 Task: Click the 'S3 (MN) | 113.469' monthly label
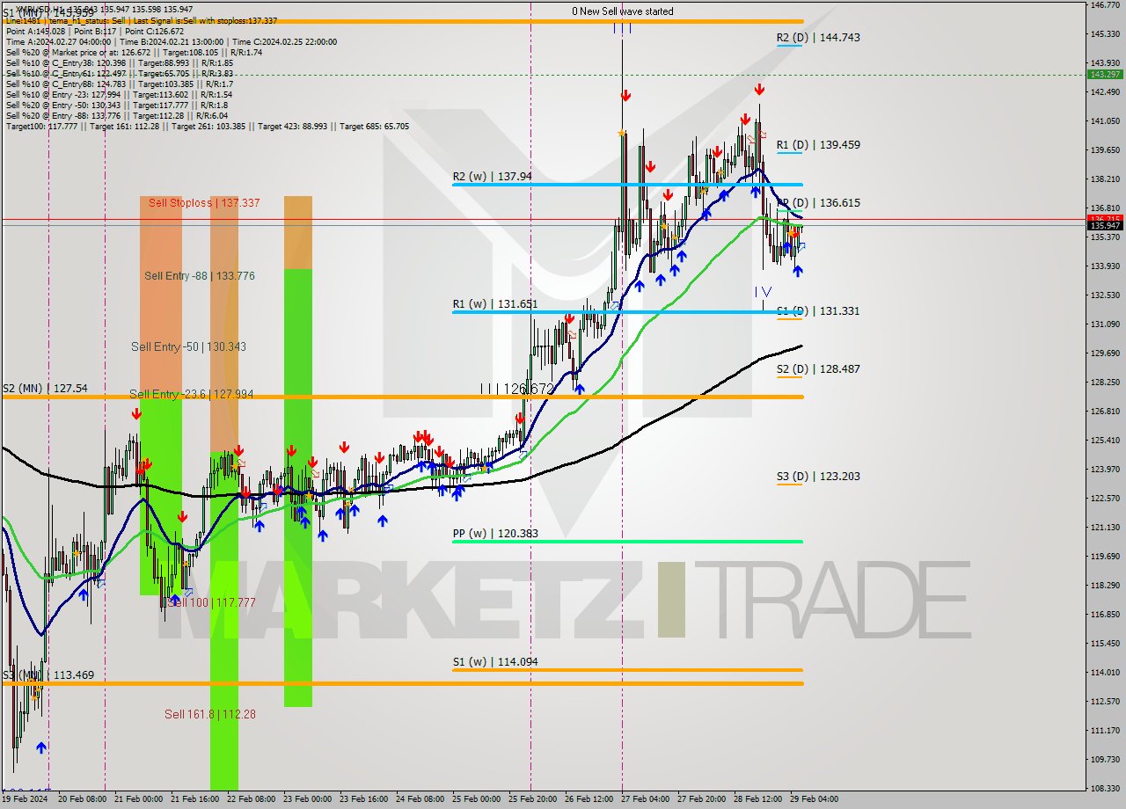pos(48,675)
